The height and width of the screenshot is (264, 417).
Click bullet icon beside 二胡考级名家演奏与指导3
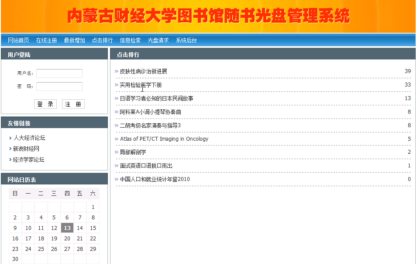(x=117, y=125)
